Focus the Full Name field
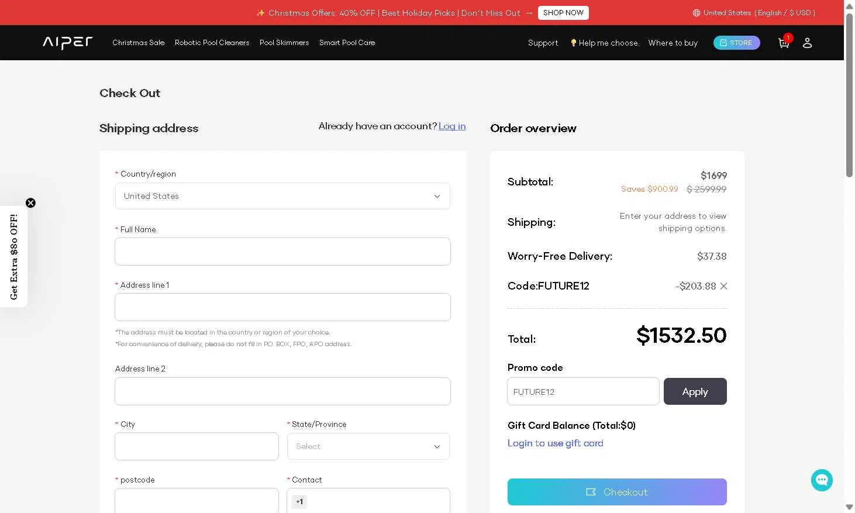The height and width of the screenshot is (513, 855). pos(282,252)
